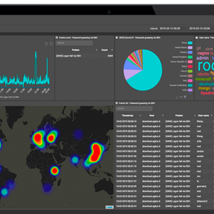Click the undo zoom icon above the line chart
214x214 pixels.
[47, 44]
